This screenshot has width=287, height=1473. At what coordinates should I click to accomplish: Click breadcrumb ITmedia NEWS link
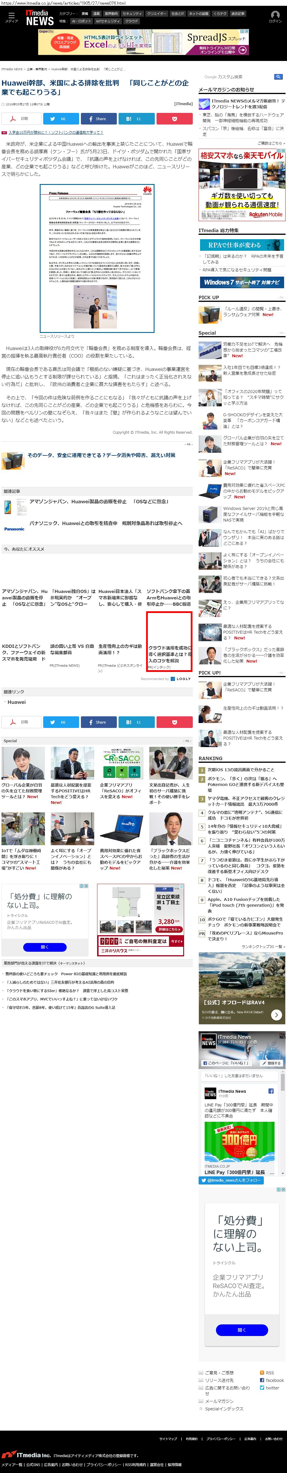click(x=12, y=69)
